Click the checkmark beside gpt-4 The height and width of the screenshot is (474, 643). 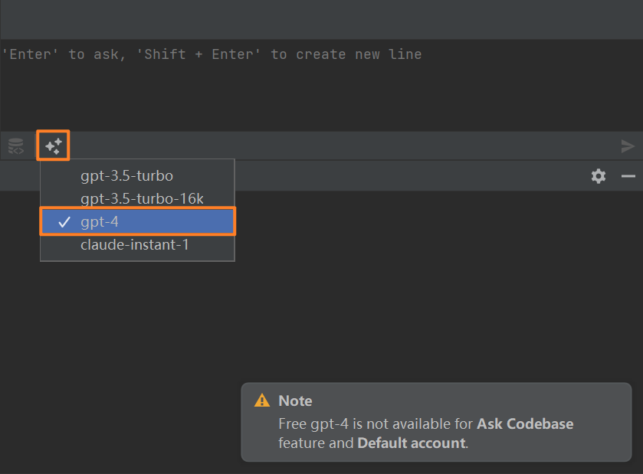pyautogui.click(x=64, y=222)
